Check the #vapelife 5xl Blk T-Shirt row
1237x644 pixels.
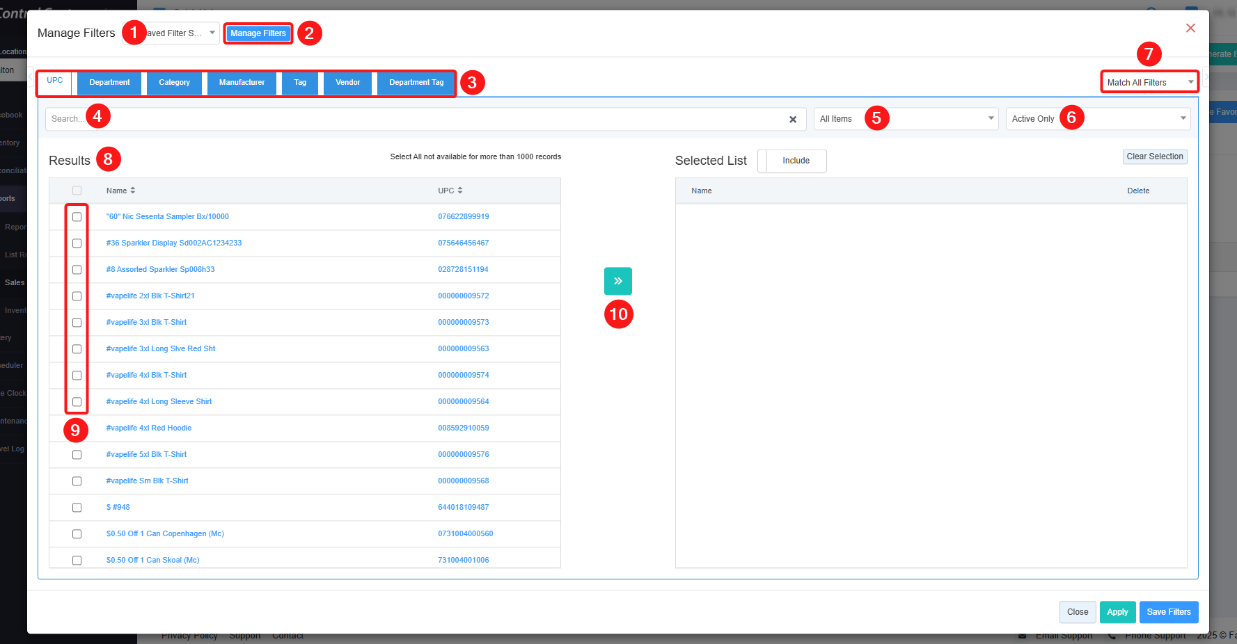[77, 455]
